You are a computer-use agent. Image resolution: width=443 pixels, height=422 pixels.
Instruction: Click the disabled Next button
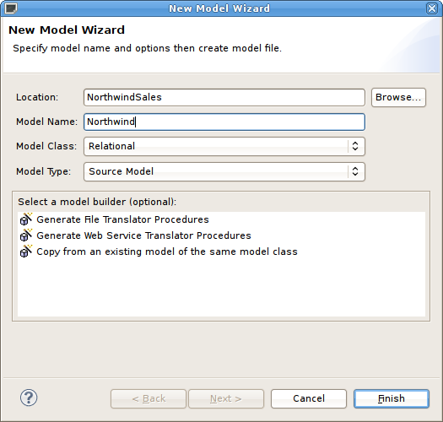226,399
